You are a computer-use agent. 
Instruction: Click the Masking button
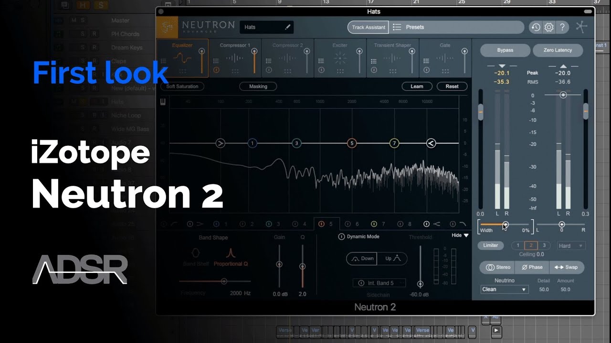pos(258,86)
